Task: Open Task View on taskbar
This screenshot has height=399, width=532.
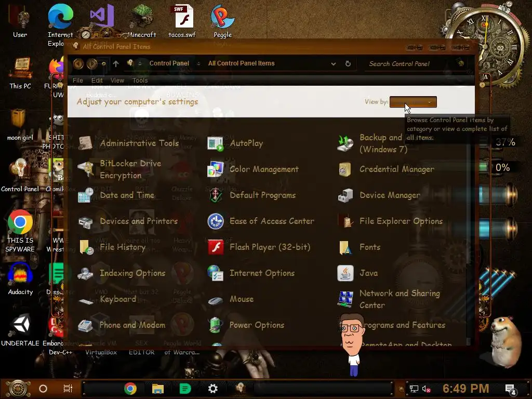Action: (68, 389)
